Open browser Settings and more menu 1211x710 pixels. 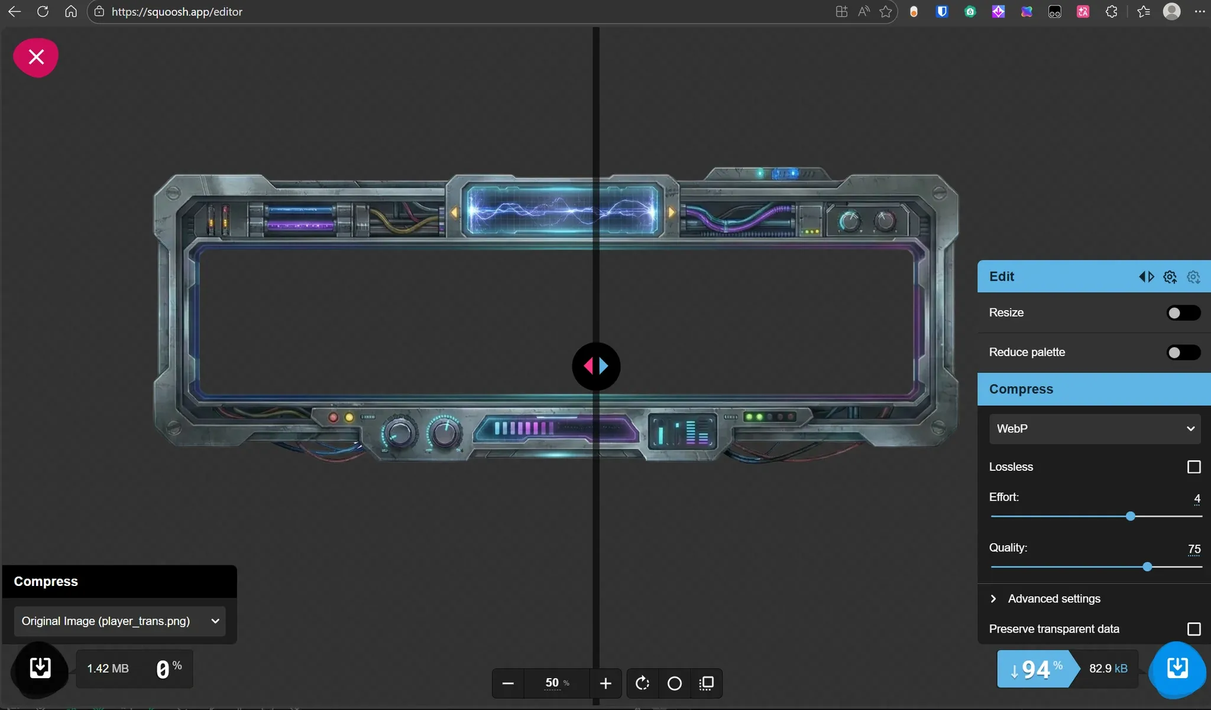coord(1200,11)
